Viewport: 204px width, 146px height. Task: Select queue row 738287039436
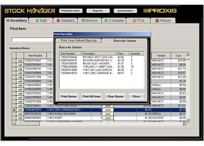[102, 57]
